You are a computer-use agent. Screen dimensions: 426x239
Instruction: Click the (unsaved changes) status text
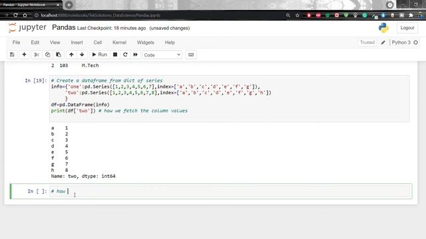pyautogui.click(x=170, y=28)
